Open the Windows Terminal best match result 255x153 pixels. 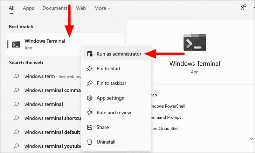tap(66, 44)
